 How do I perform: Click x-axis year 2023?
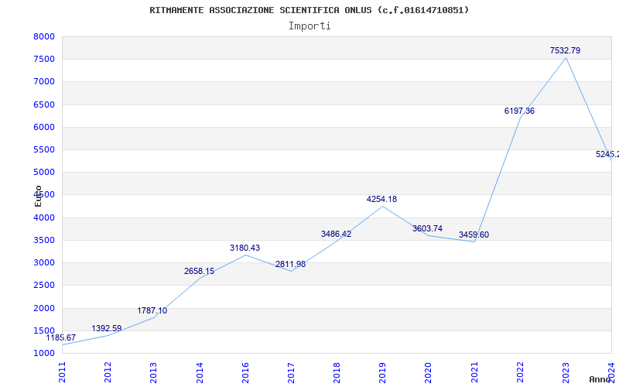pos(566,372)
